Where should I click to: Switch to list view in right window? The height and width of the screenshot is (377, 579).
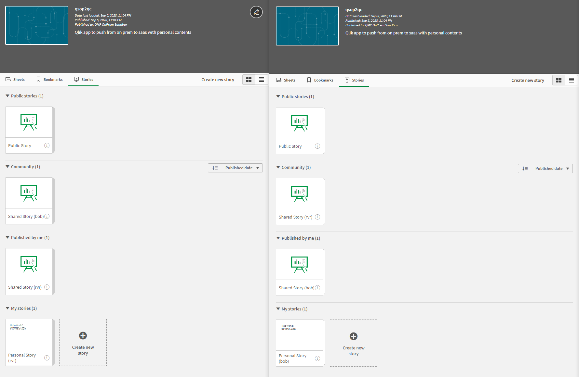pyautogui.click(x=572, y=80)
